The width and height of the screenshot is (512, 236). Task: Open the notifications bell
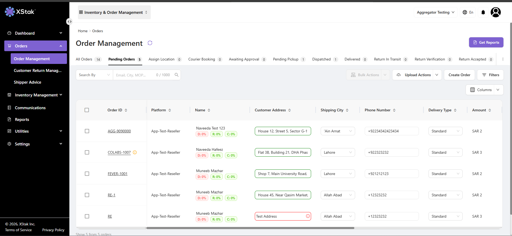(483, 12)
